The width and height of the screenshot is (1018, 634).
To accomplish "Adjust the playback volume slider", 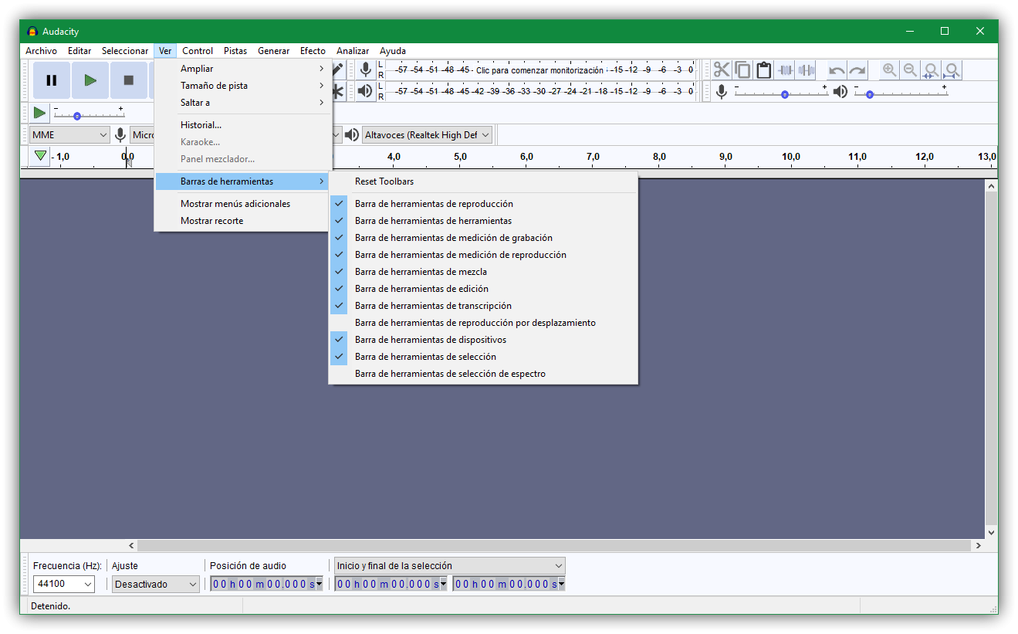I will 901,93.
